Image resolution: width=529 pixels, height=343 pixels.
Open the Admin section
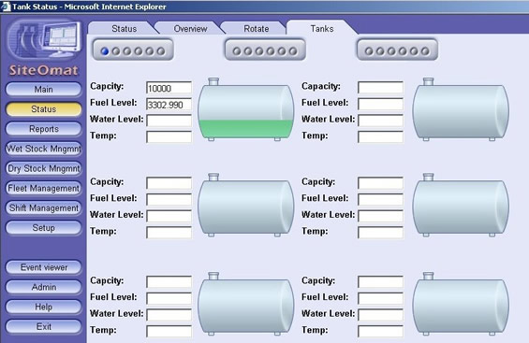click(43, 288)
